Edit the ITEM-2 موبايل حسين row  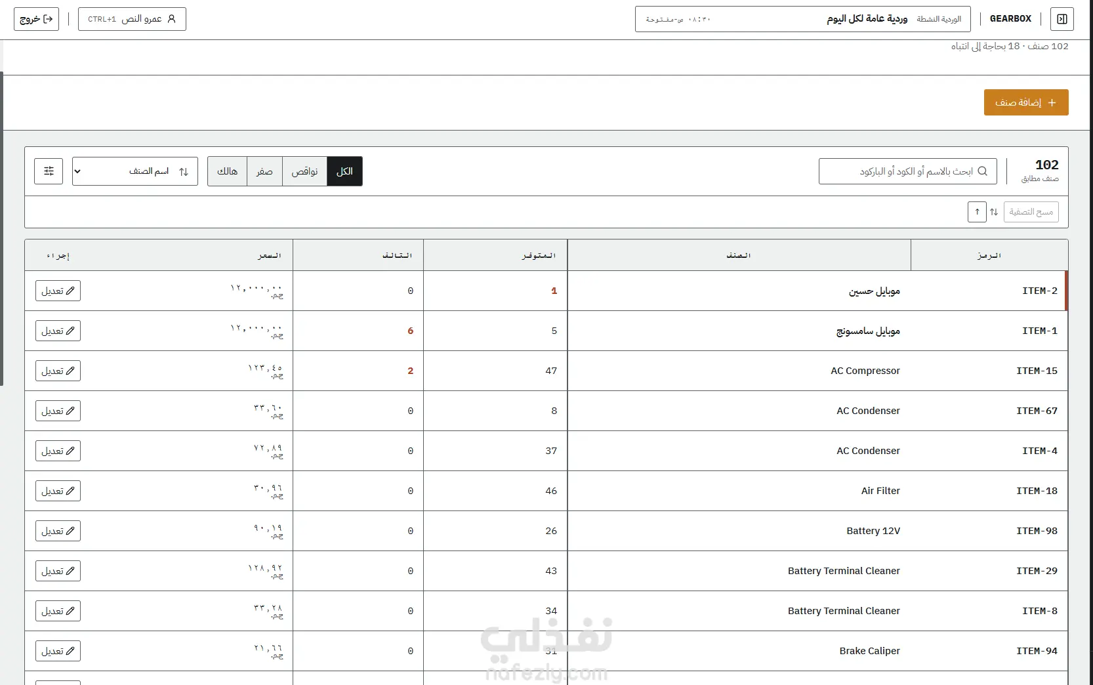[x=58, y=291]
